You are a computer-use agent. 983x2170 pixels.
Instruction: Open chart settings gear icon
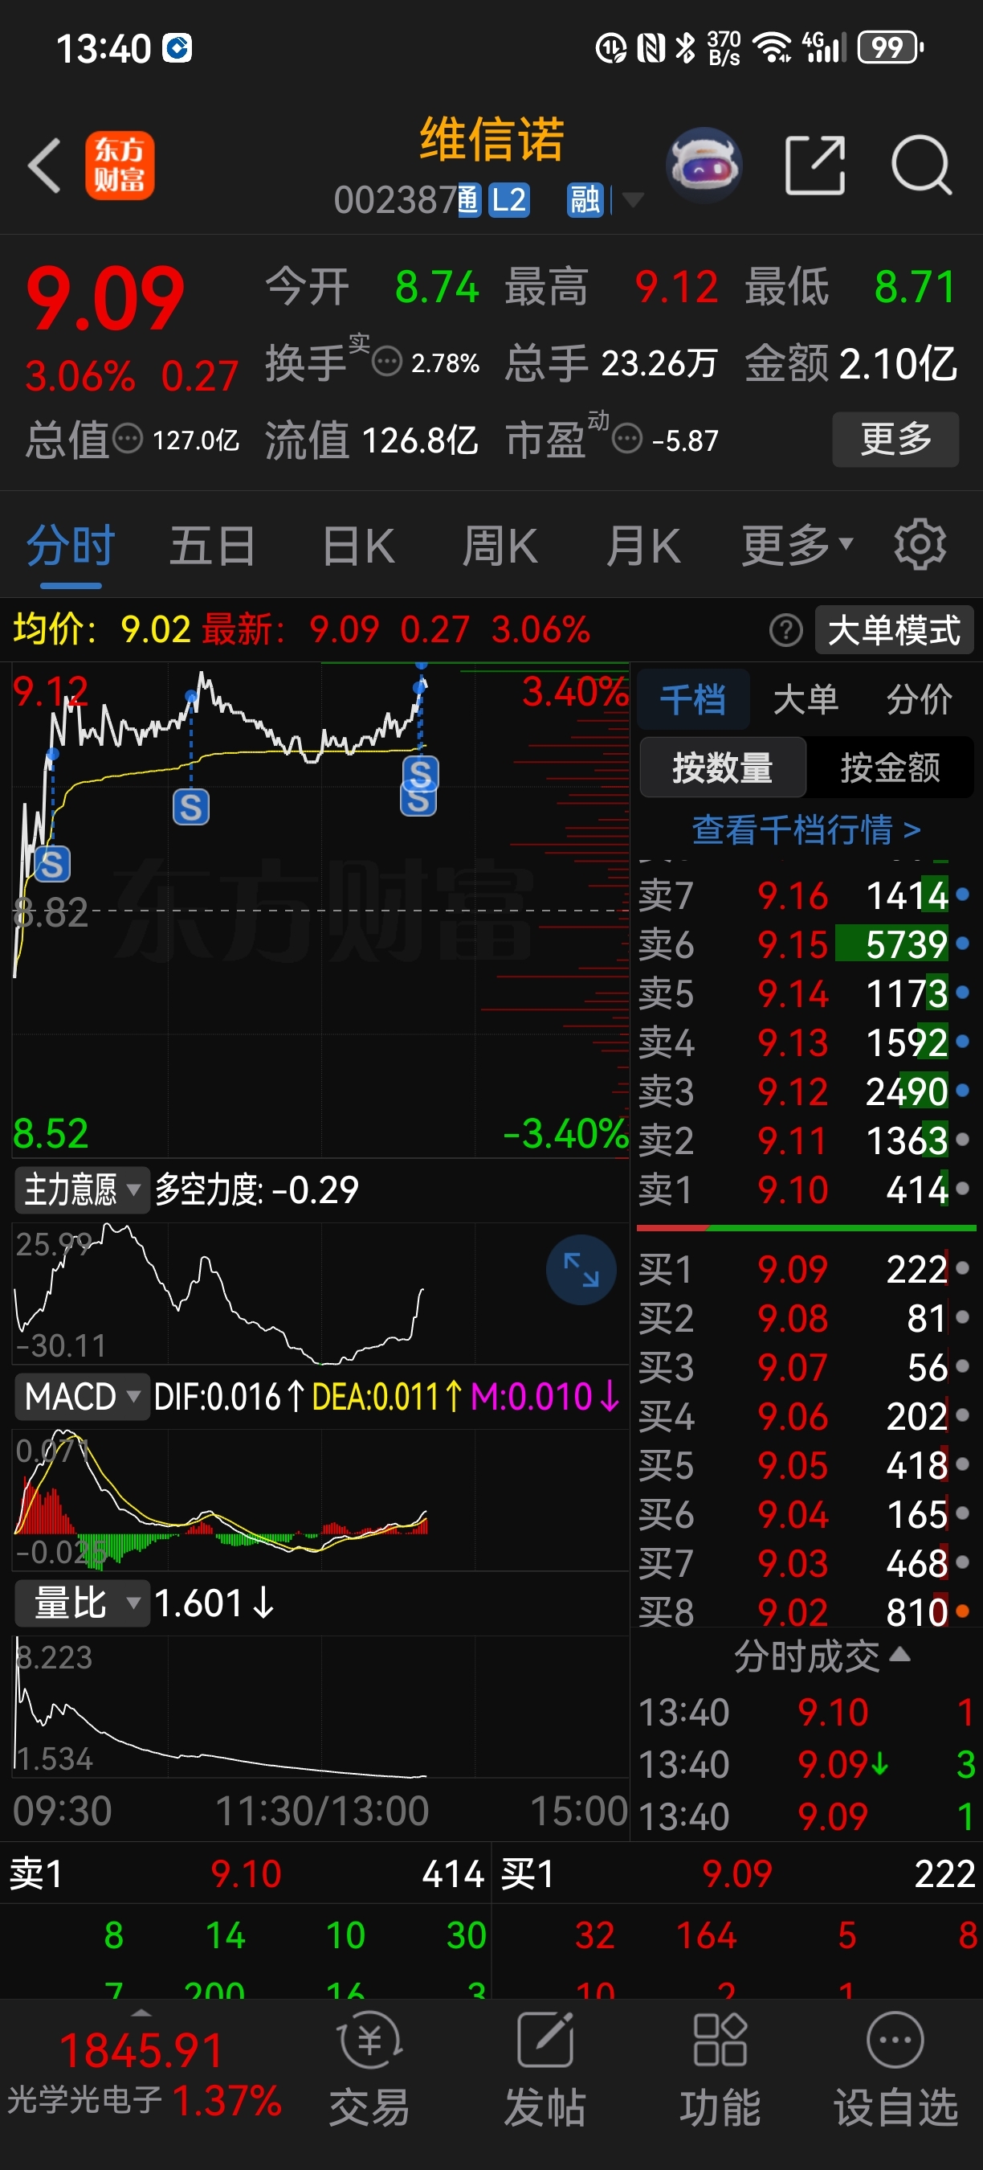click(920, 545)
